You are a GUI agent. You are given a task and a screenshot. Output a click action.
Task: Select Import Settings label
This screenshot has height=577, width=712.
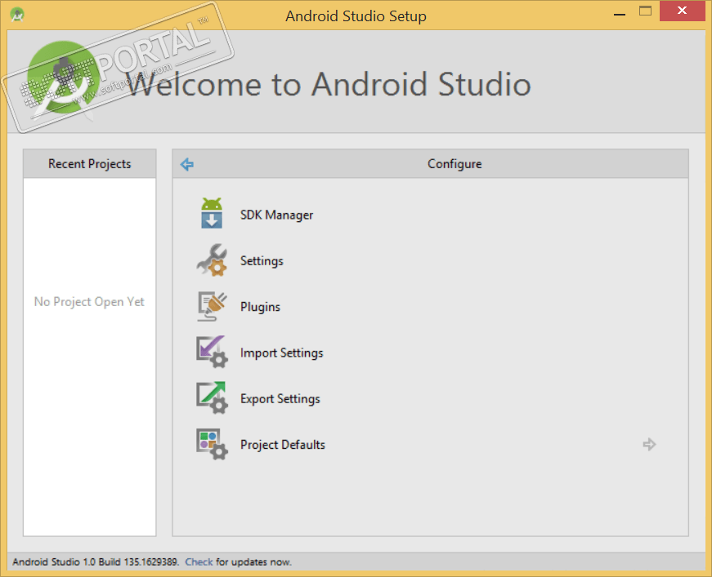tap(281, 353)
